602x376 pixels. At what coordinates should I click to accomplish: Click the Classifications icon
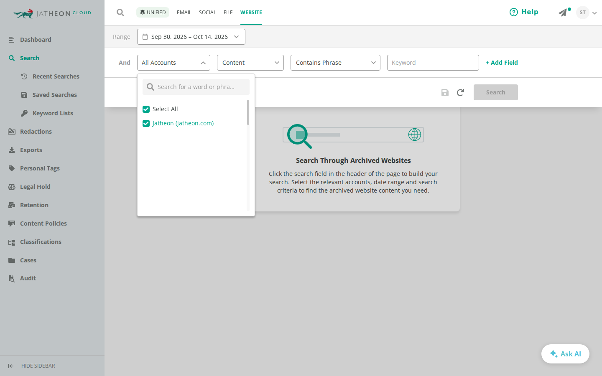point(12,242)
